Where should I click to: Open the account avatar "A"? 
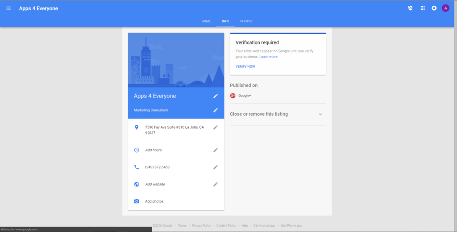click(x=445, y=8)
